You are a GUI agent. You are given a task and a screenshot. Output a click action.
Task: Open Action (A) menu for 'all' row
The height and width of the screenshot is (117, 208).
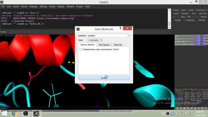196,36
